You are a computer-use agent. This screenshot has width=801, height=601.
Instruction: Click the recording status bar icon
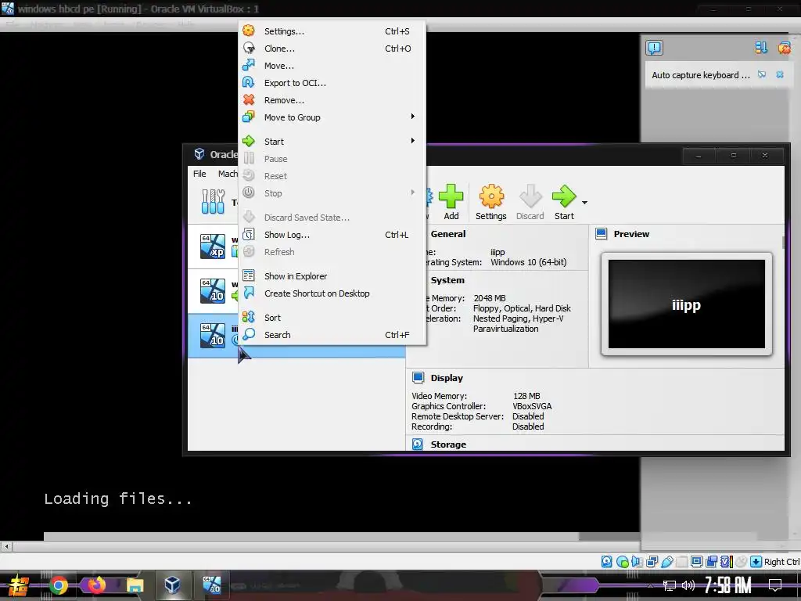click(x=711, y=562)
